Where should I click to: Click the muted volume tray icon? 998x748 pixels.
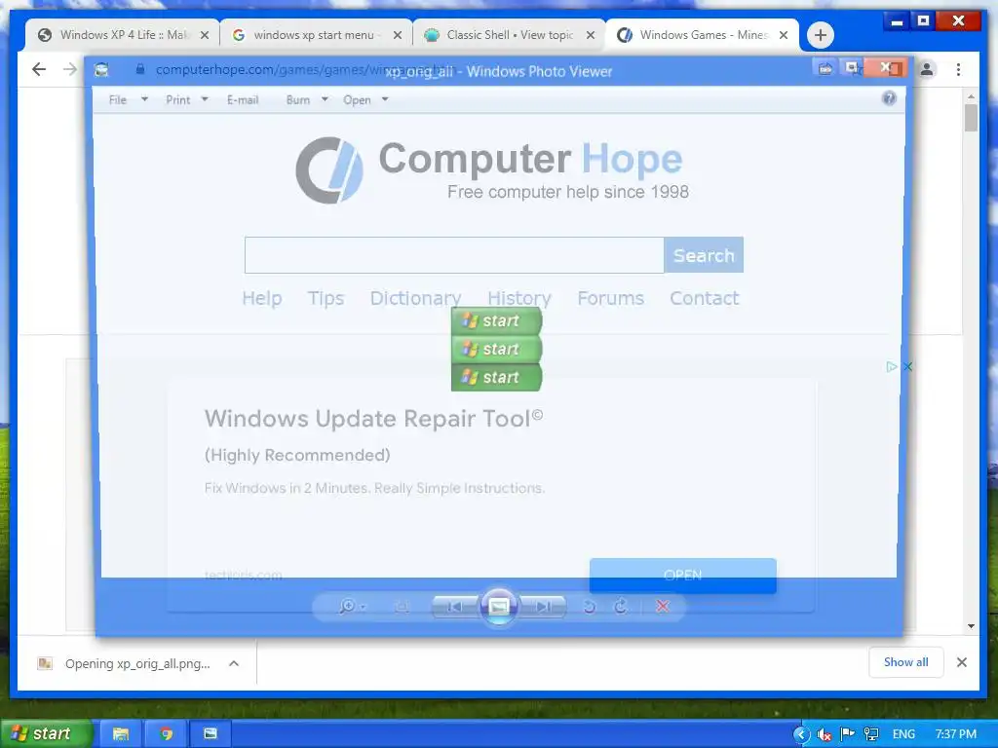pos(825,734)
